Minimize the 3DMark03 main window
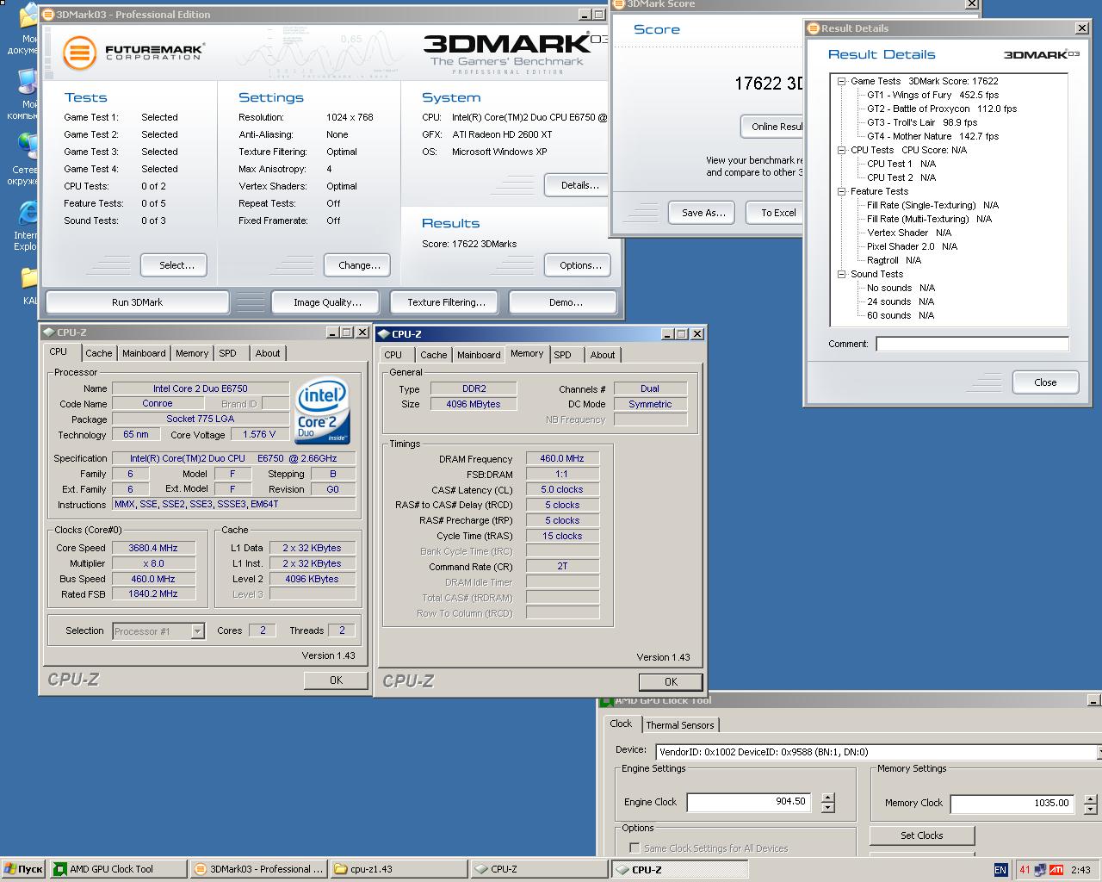The width and height of the screenshot is (1102, 882). tap(584, 15)
